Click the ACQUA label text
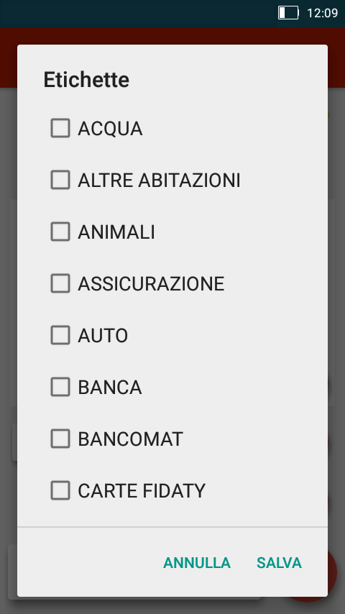Screen dimensions: 345x614 tap(110, 129)
